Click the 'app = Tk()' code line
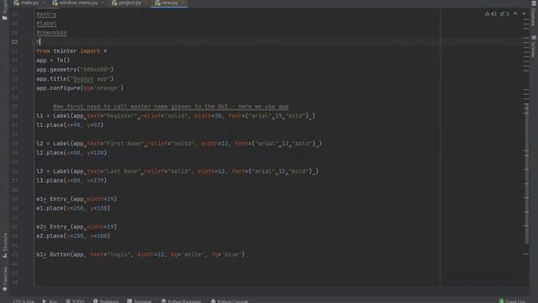The width and height of the screenshot is (538, 303). click(53, 60)
